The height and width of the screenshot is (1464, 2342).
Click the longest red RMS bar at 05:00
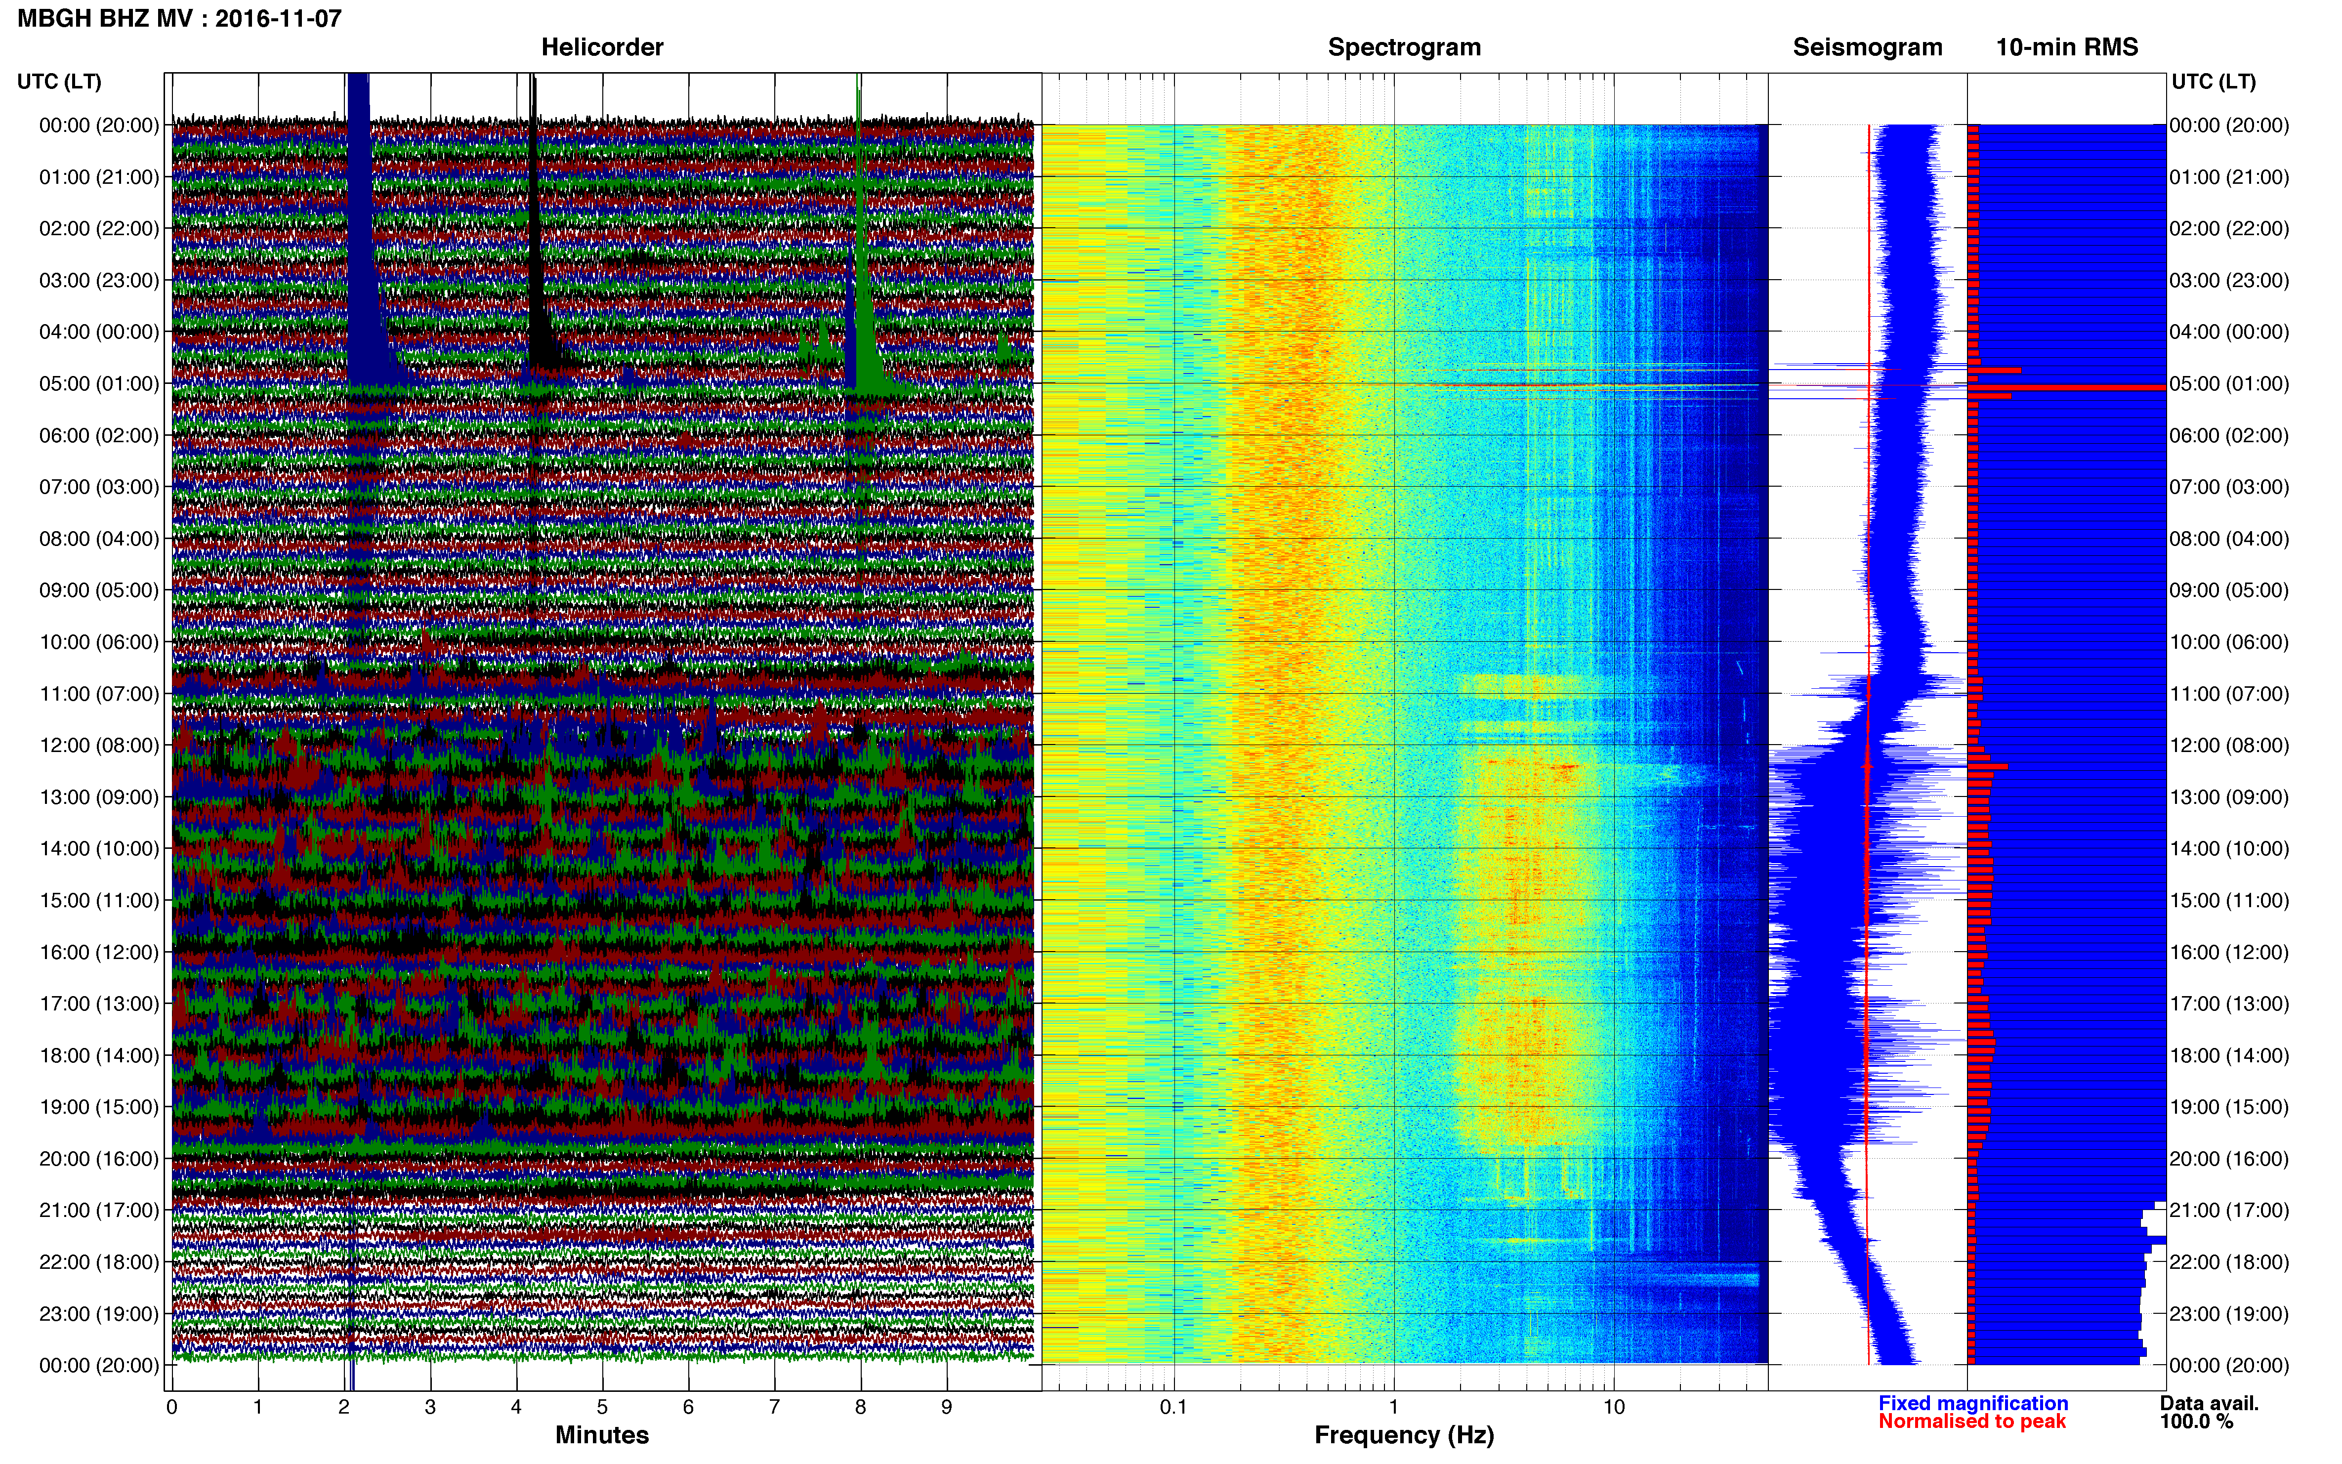2067,387
